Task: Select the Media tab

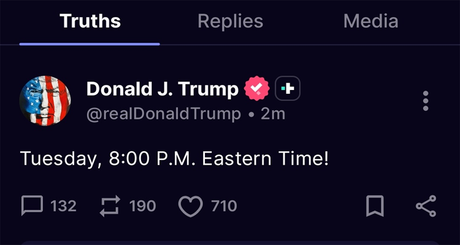Action: click(370, 21)
